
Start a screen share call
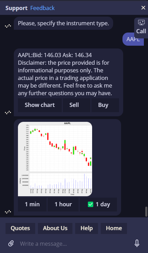(x=141, y=27)
